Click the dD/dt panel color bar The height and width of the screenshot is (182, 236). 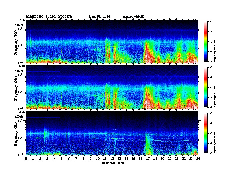[x=205, y=87]
